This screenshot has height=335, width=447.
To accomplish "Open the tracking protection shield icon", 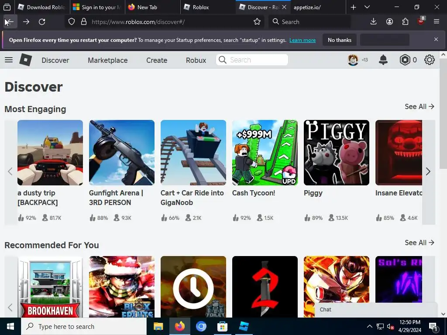I will pos(72,22).
